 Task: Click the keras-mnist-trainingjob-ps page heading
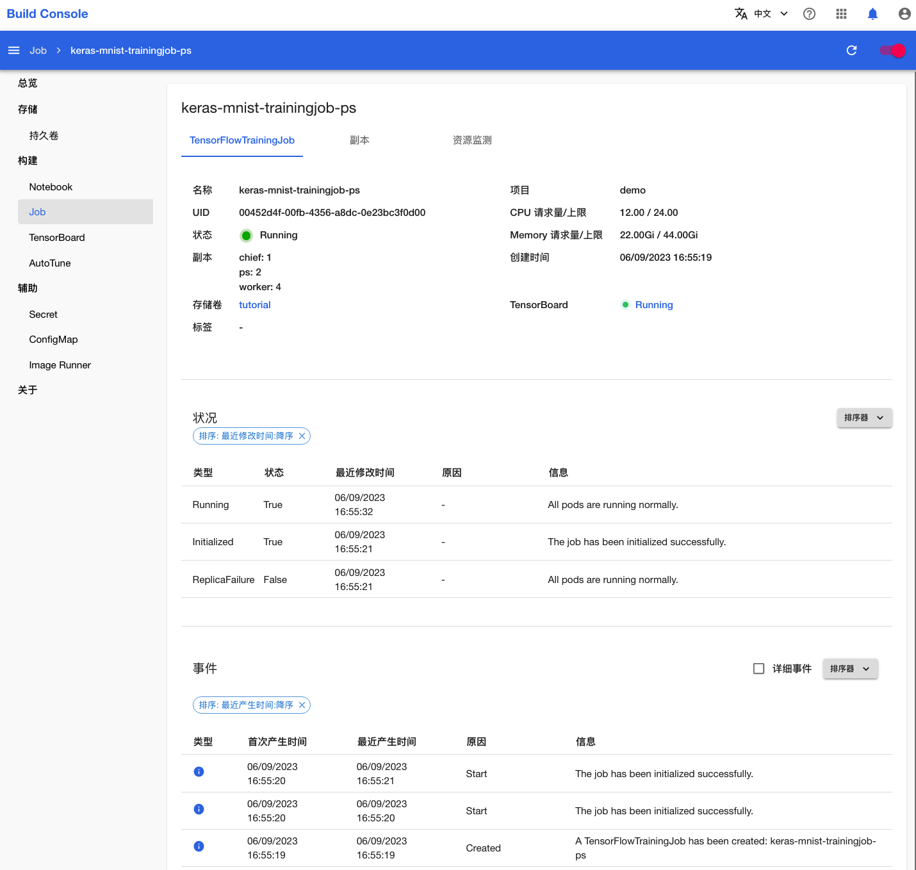point(268,108)
